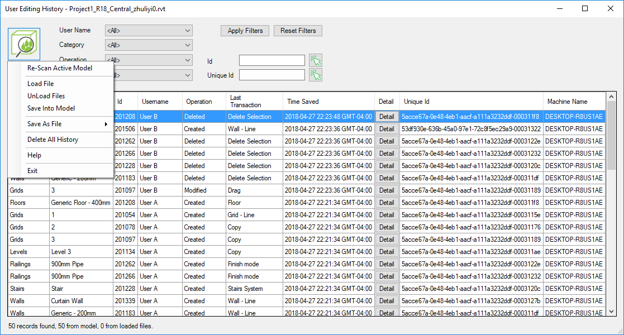Click inside the Id input field
624x335 pixels.
click(x=271, y=60)
